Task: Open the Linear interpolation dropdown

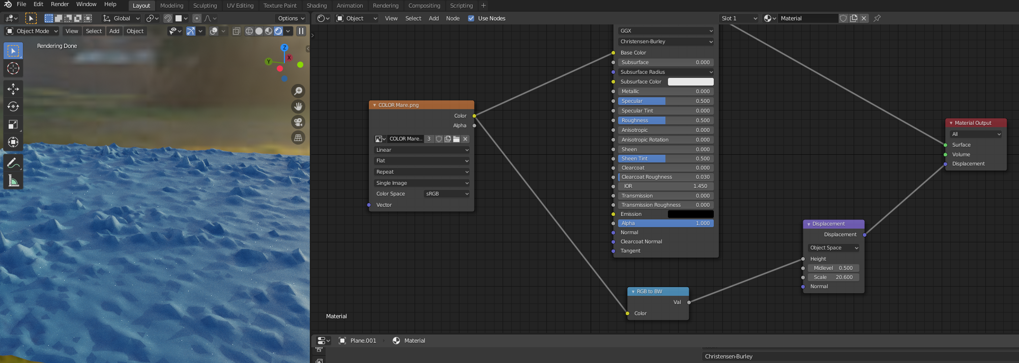Action: coord(422,150)
